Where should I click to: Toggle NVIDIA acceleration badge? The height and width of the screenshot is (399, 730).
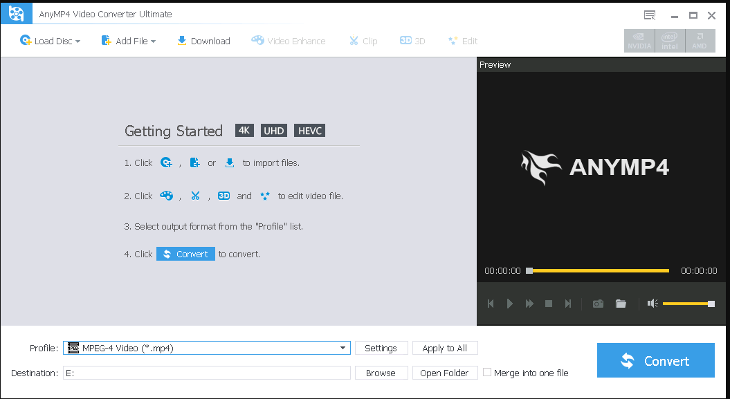pos(639,41)
